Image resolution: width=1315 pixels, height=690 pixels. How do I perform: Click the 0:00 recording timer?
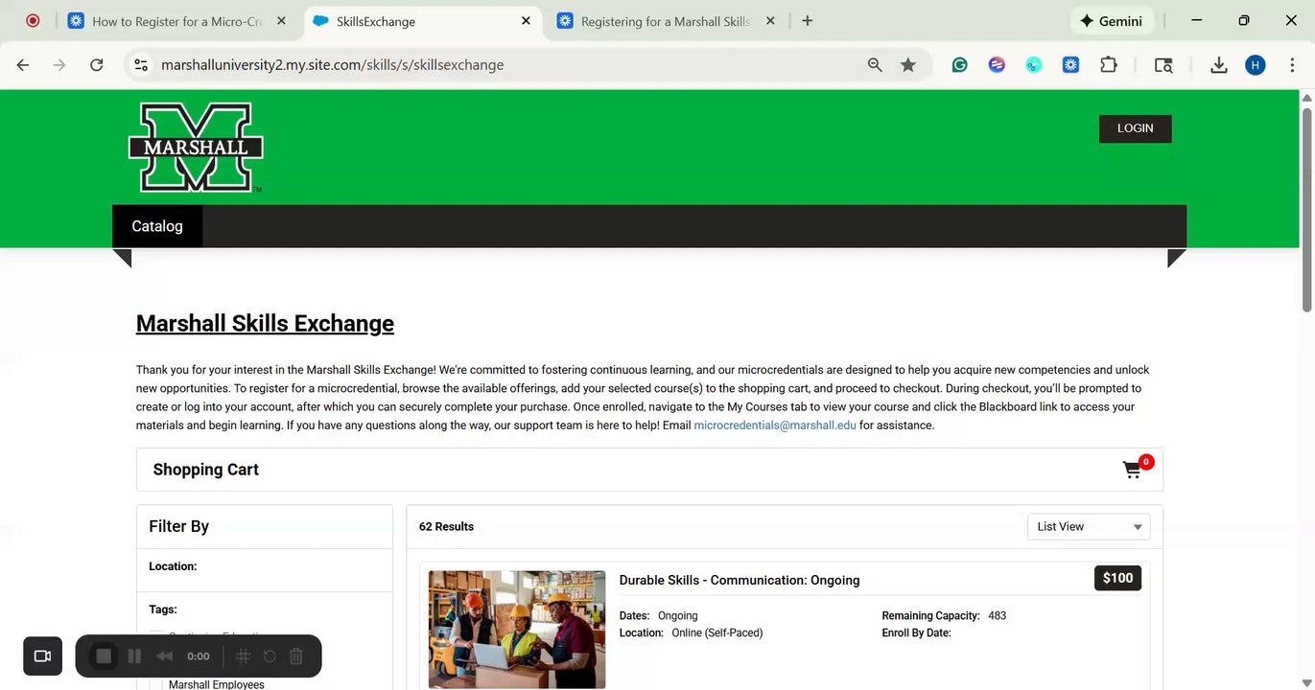(x=199, y=656)
